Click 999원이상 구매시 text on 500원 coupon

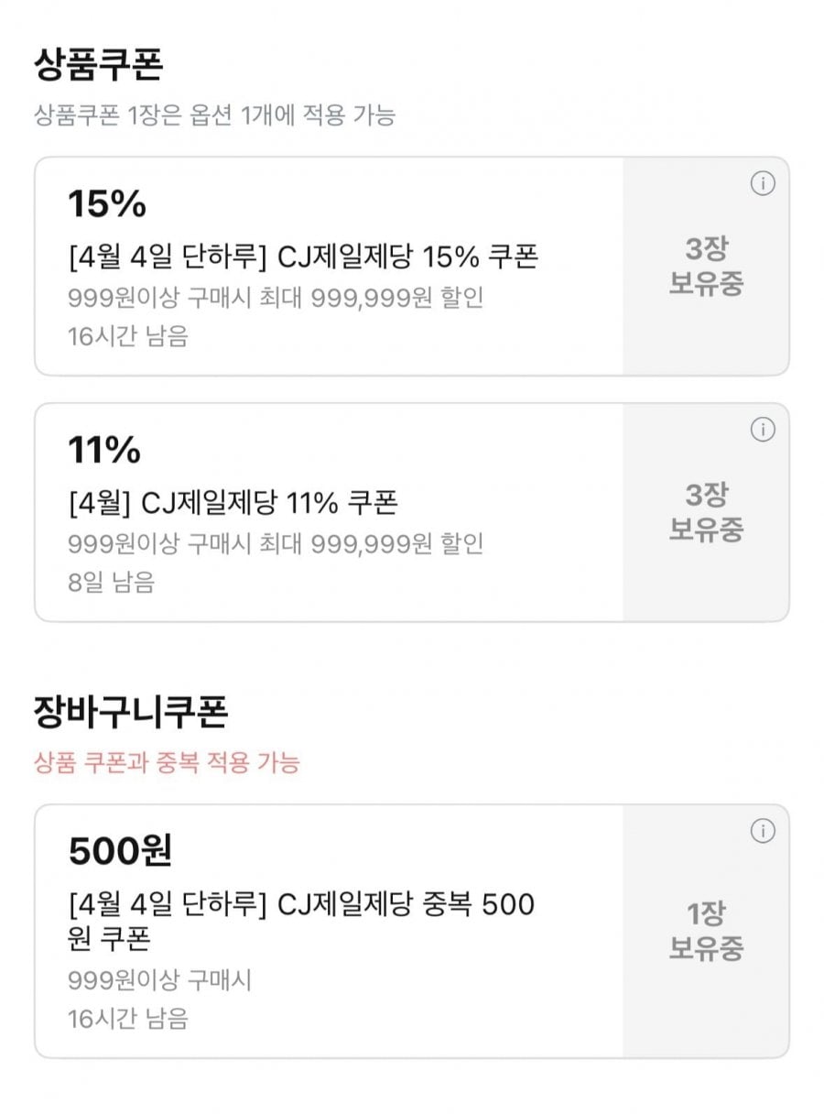coord(159,981)
